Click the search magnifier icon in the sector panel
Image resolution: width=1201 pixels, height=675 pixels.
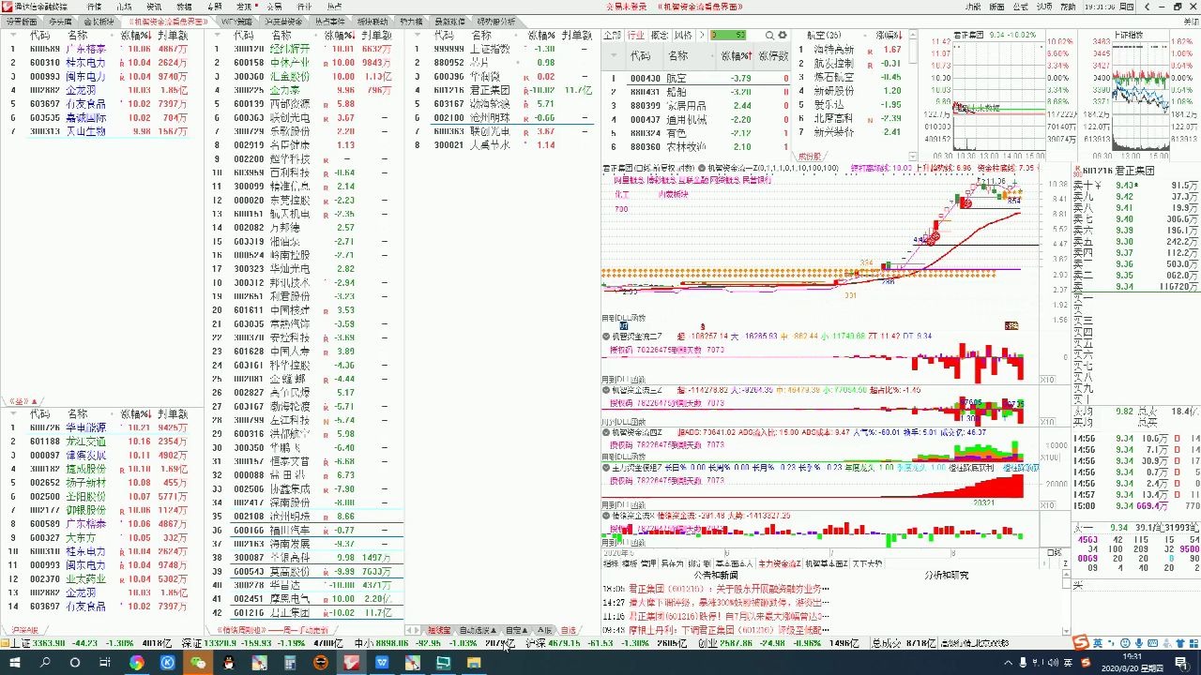769,35
